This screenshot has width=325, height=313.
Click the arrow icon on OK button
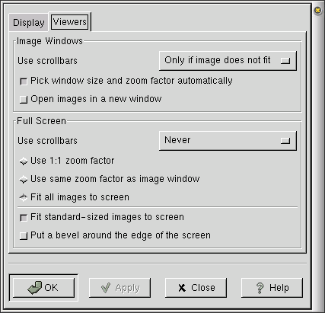click(x=35, y=288)
